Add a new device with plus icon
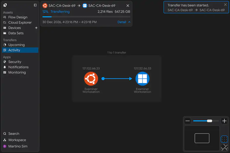 coord(36,28)
